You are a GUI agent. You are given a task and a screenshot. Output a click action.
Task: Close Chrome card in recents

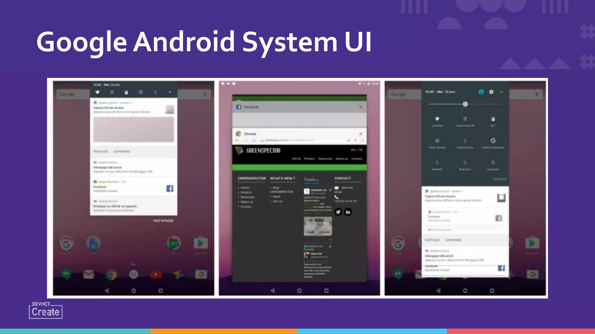point(361,134)
